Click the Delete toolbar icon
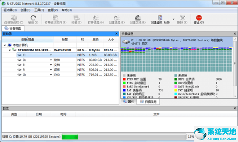238x142 pixels. pos(182,18)
